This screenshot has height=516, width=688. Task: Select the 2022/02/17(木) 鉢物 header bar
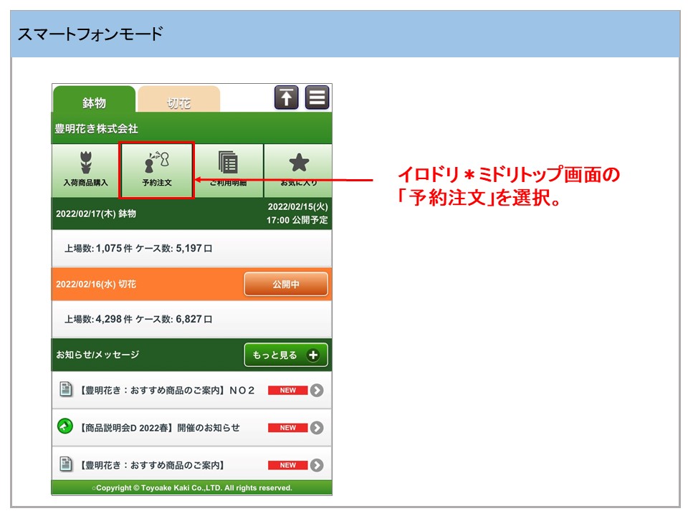[x=143, y=214]
